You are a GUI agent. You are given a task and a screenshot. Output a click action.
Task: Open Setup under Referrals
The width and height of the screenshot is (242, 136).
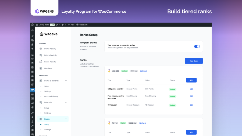(47, 108)
